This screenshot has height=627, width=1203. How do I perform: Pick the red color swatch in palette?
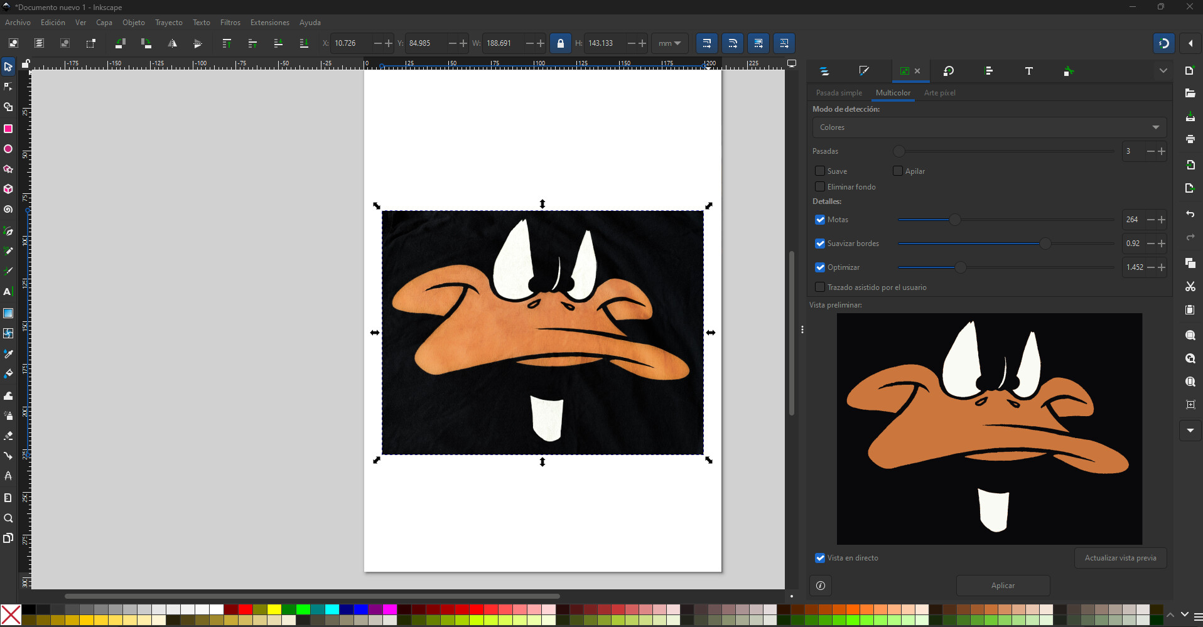click(245, 609)
